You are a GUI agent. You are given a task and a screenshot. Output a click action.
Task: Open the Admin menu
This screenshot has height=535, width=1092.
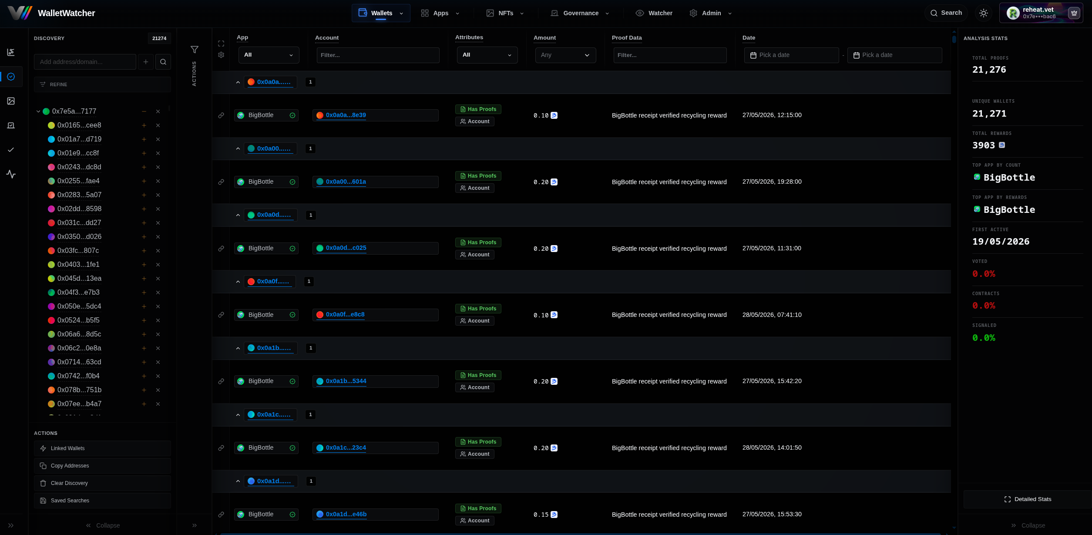pyautogui.click(x=710, y=13)
